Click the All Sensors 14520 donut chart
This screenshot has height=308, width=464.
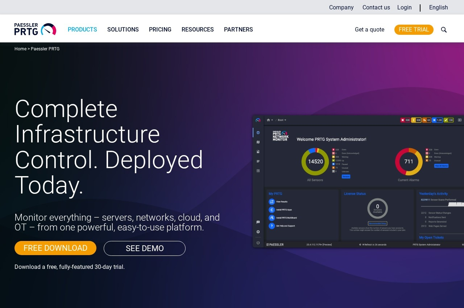pos(315,162)
